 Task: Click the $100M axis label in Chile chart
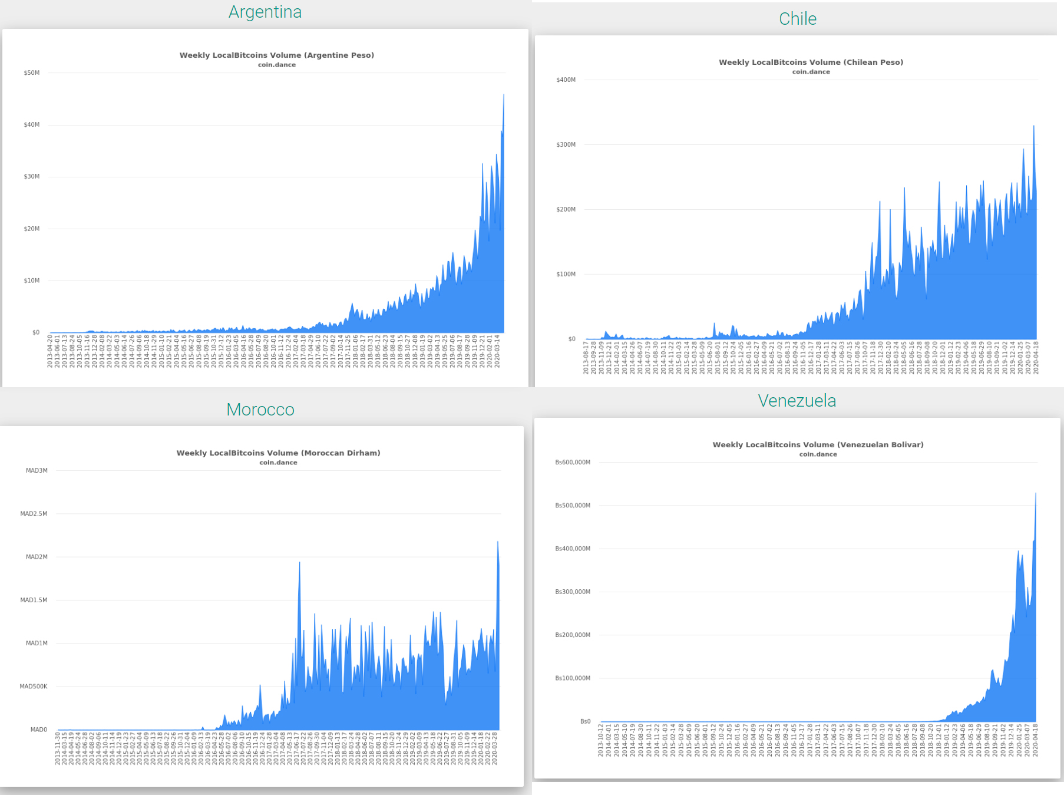(566, 275)
